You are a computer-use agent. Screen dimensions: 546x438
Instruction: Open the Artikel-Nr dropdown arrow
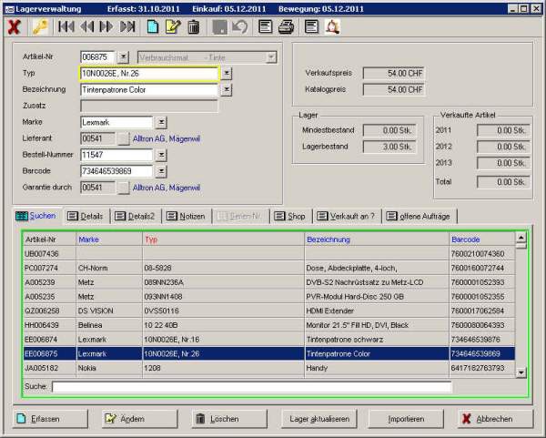[124, 57]
